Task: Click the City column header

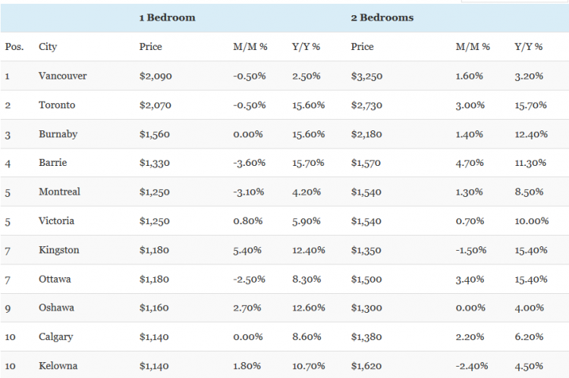Action: tap(48, 47)
